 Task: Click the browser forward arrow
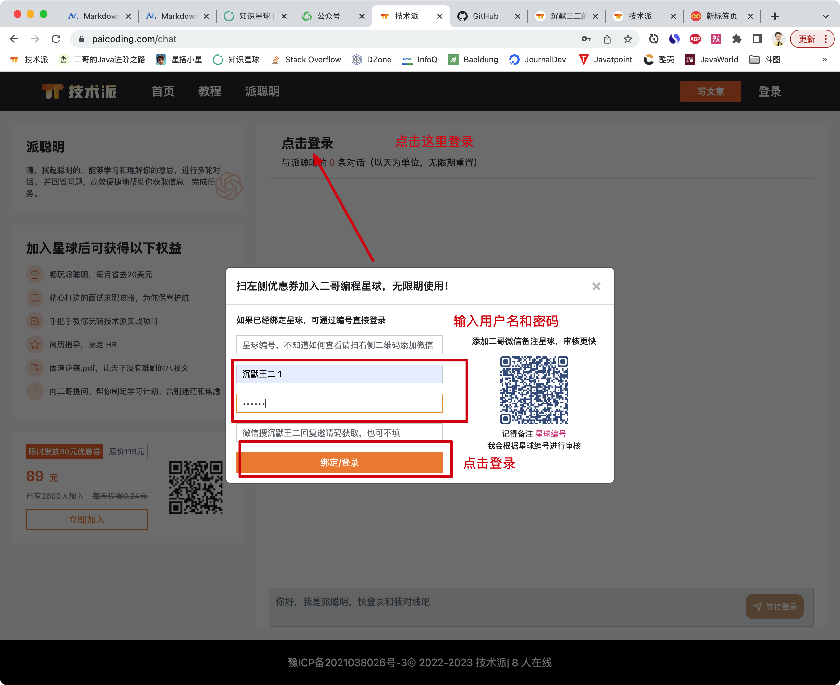[35, 39]
